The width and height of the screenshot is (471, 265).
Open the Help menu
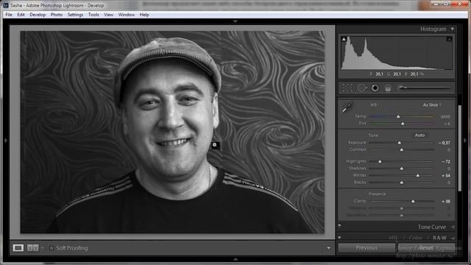(144, 15)
